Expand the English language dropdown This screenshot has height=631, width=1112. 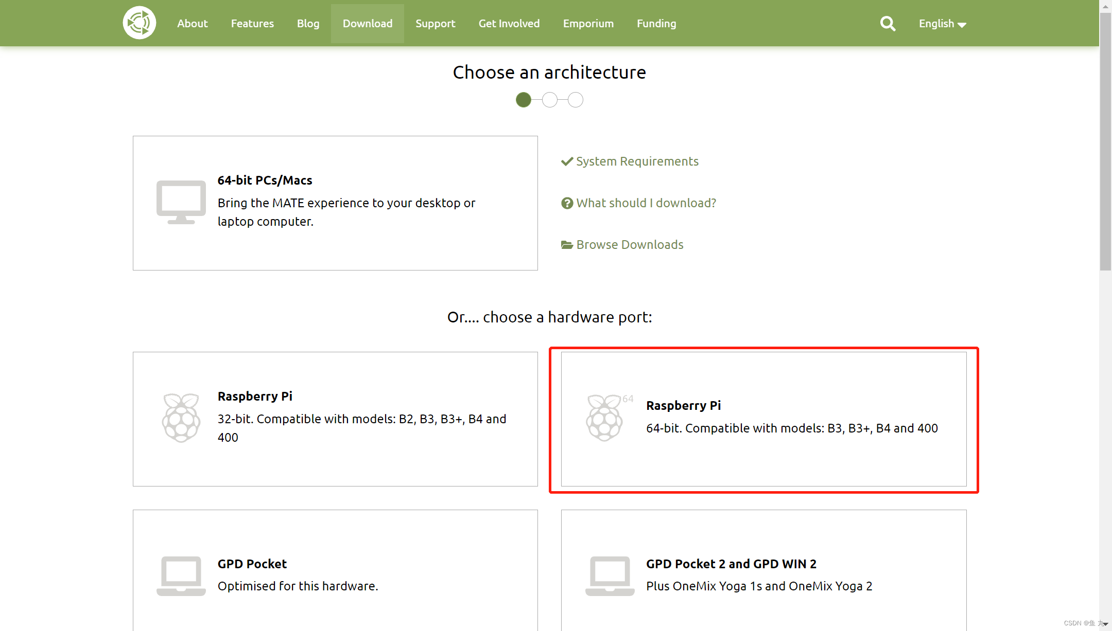point(942,24)
